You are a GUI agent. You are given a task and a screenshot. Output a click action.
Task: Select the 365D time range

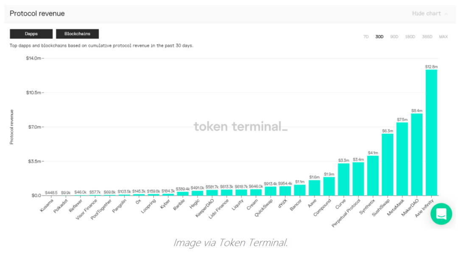pos(427,37)
